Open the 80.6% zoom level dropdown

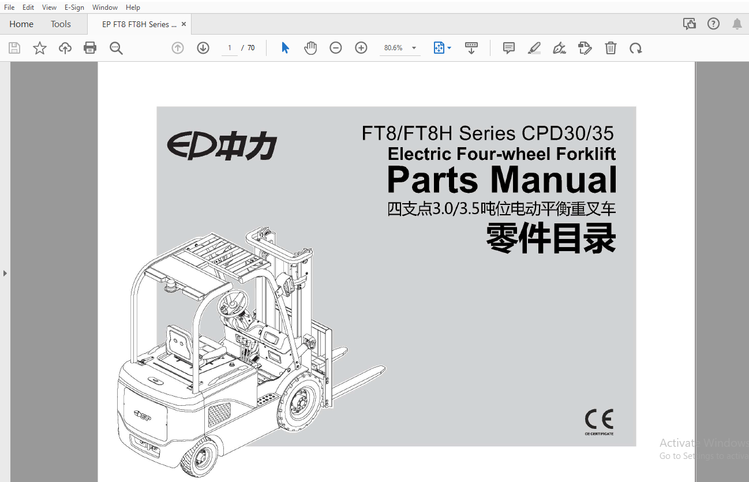tap(414, 48)
